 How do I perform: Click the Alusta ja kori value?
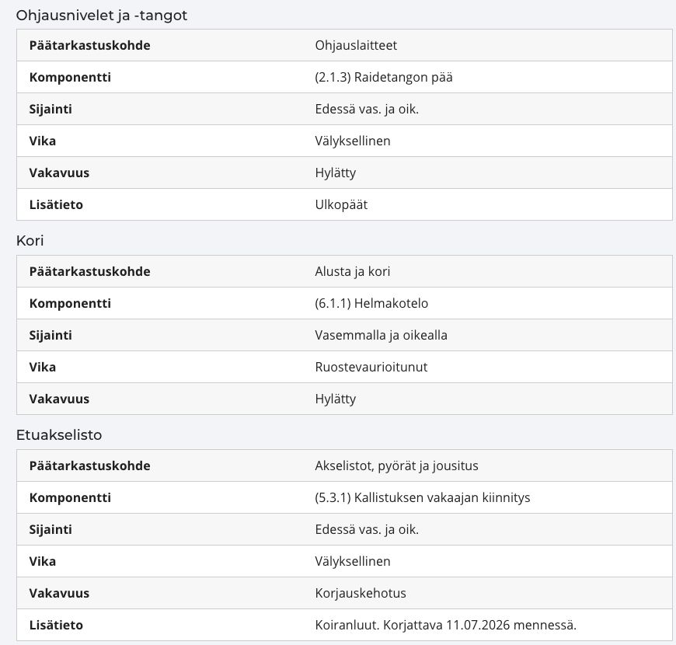click(352, 272)
